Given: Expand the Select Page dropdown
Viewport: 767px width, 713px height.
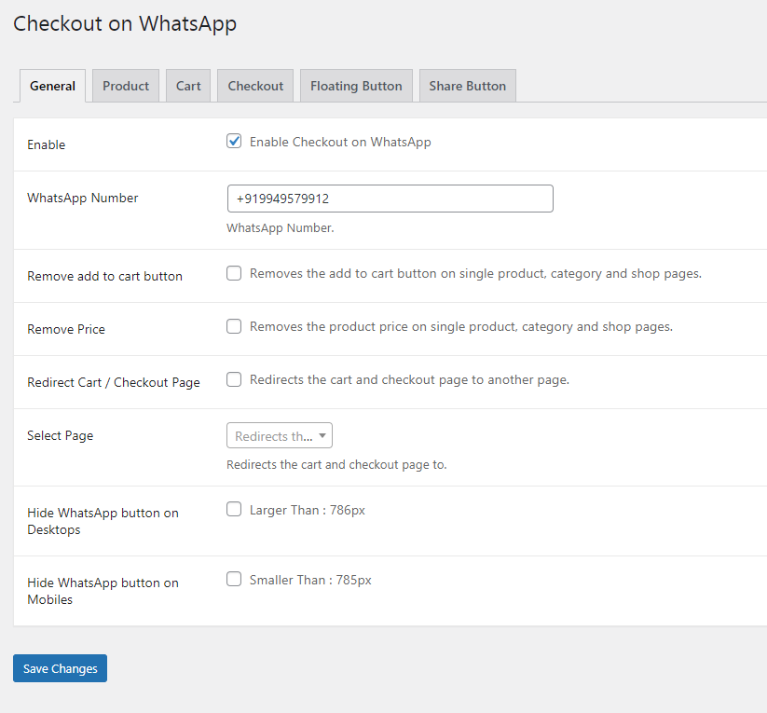Looking at the screenshot, I should point(280,436).
